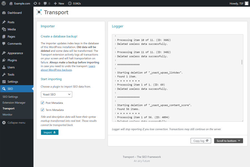Open Media via its music-note icon

coord(4,29)
